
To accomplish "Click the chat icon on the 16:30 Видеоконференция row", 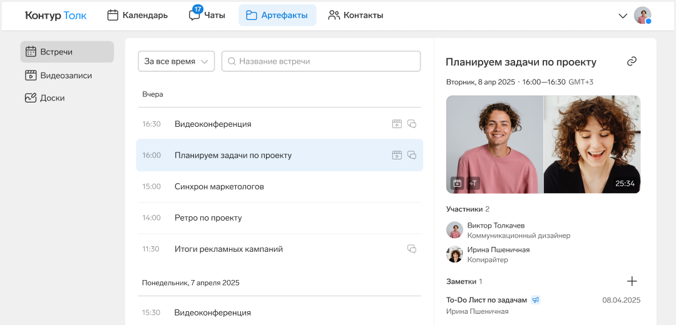I will coord(412,124).
